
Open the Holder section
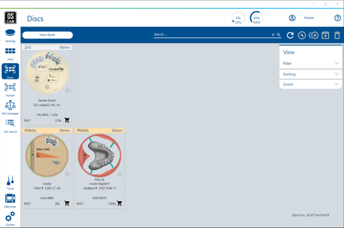10,89
